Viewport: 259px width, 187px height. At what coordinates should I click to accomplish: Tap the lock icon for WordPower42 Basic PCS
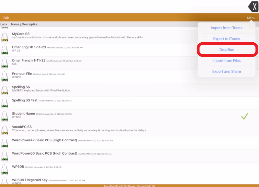[x=5, y=143]
